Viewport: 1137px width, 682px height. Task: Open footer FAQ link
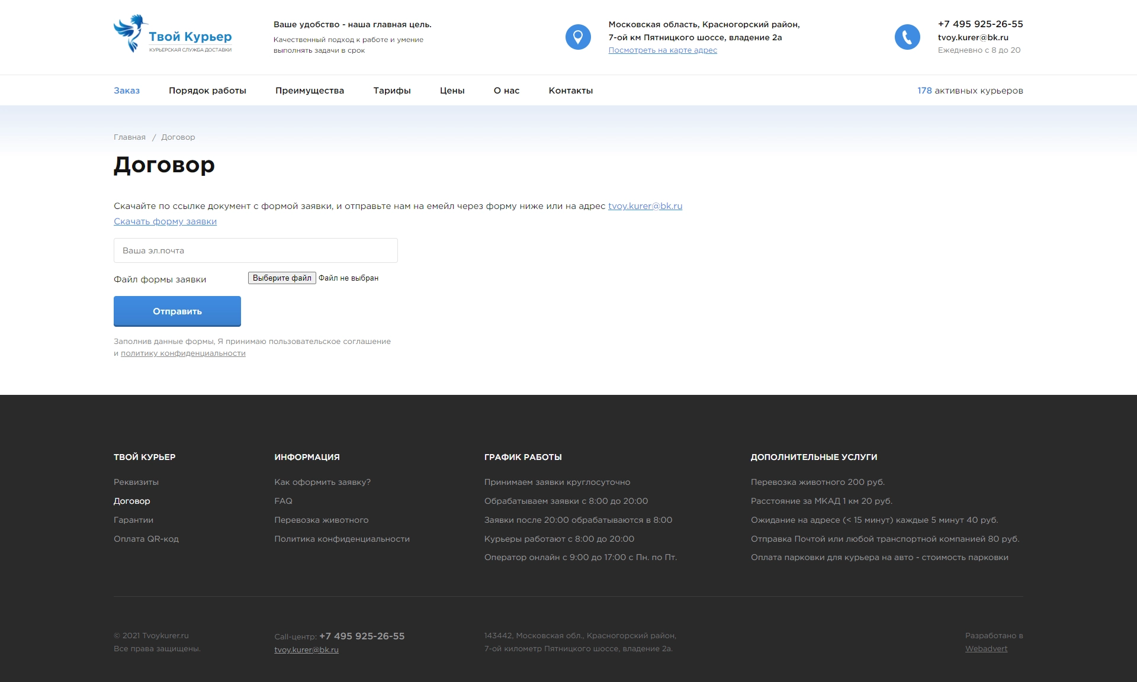pyautogui.click(x=283, y=501)
